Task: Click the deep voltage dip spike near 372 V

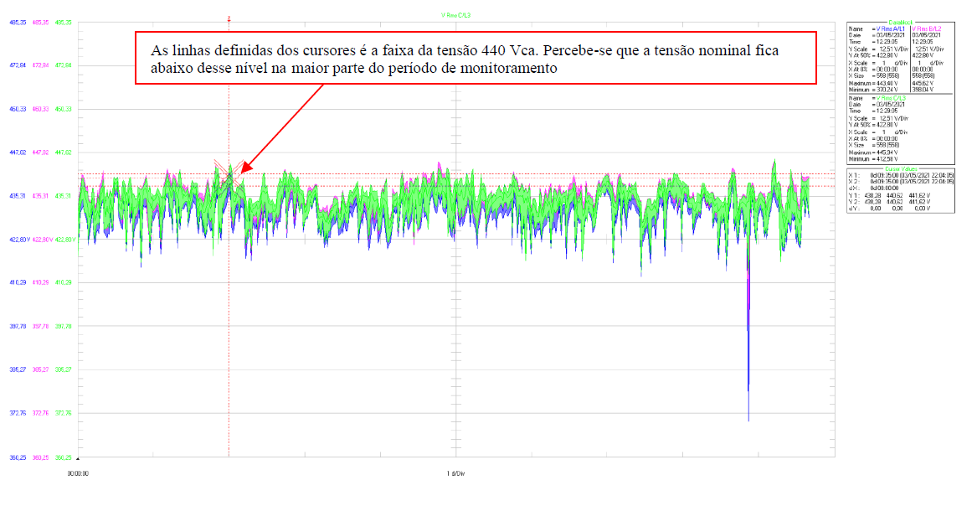Action: 748,402
